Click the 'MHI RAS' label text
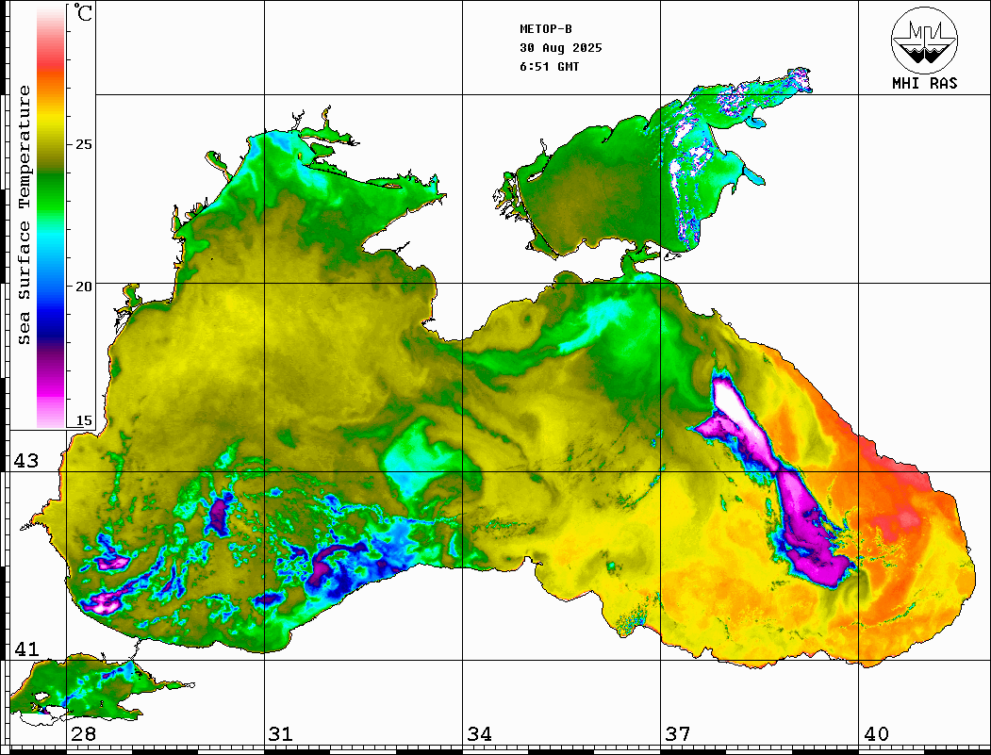The height and width of the screenshot is (755, 991). (925, 83)
